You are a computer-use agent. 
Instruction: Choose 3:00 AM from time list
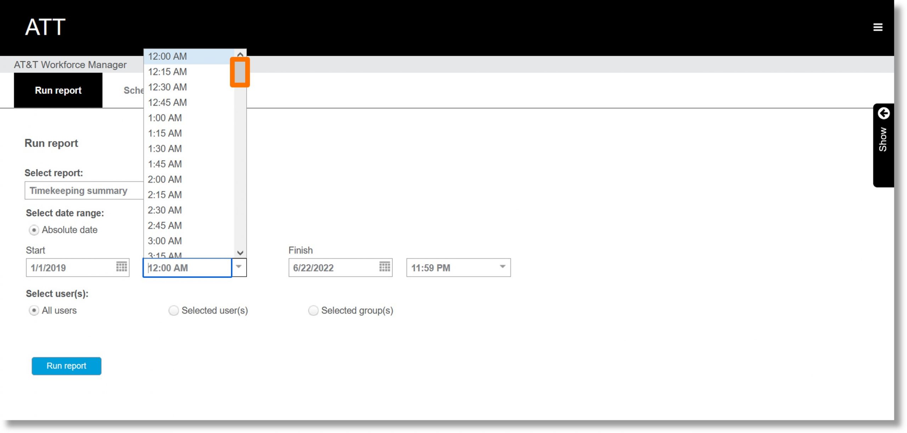click(189, 241)
